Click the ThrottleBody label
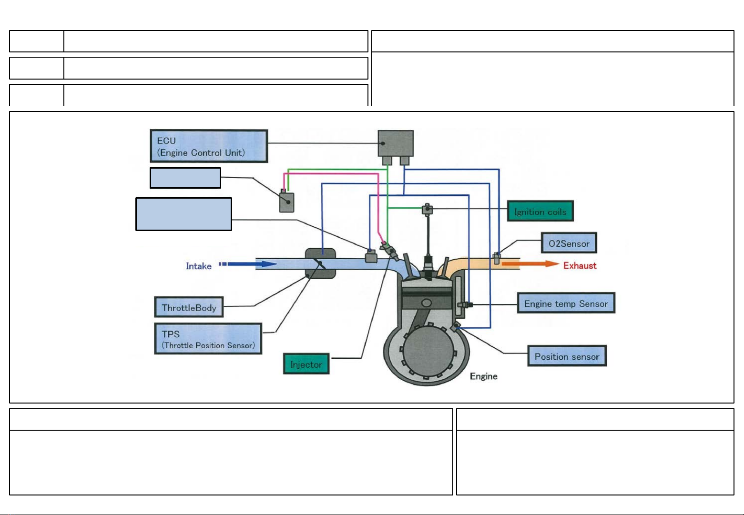 click(x=189, y=307)
